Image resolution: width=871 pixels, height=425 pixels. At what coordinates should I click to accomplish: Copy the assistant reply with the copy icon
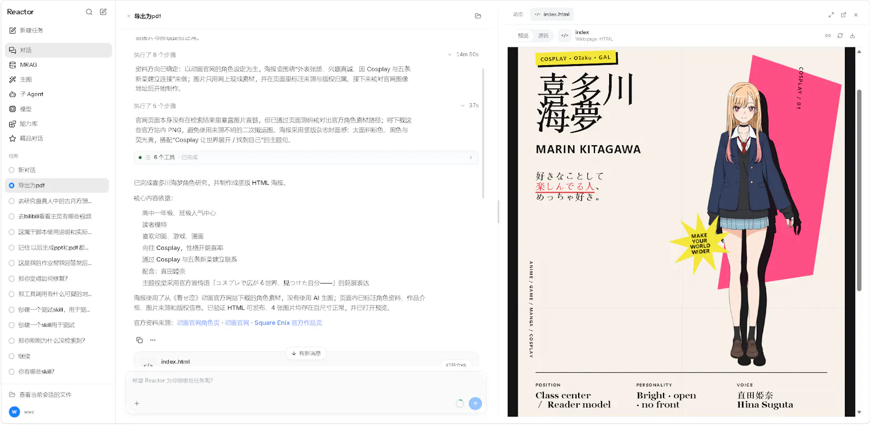(139, 340)
